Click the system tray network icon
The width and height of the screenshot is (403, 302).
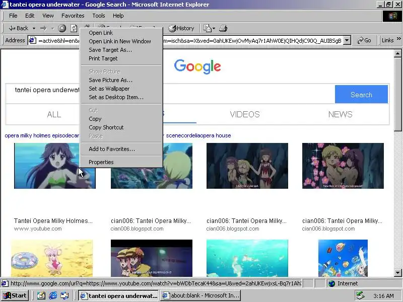coord(360,295)
